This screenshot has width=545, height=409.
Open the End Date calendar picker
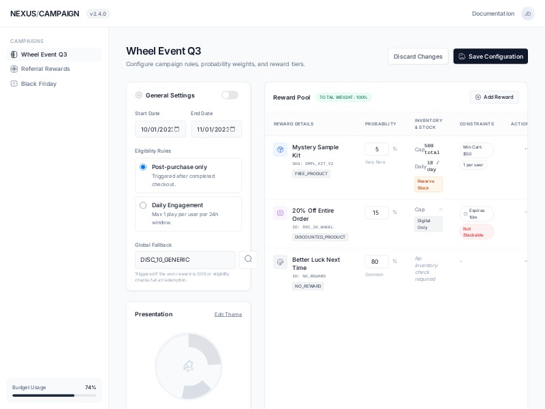point(232,129)
